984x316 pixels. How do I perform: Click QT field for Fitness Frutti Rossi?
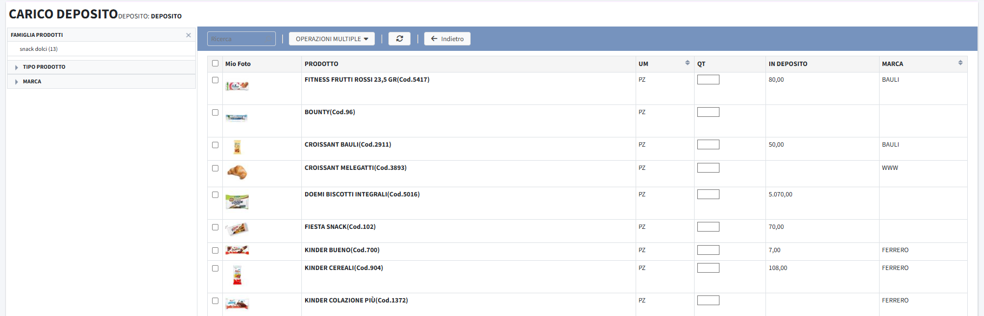[708, 80]
